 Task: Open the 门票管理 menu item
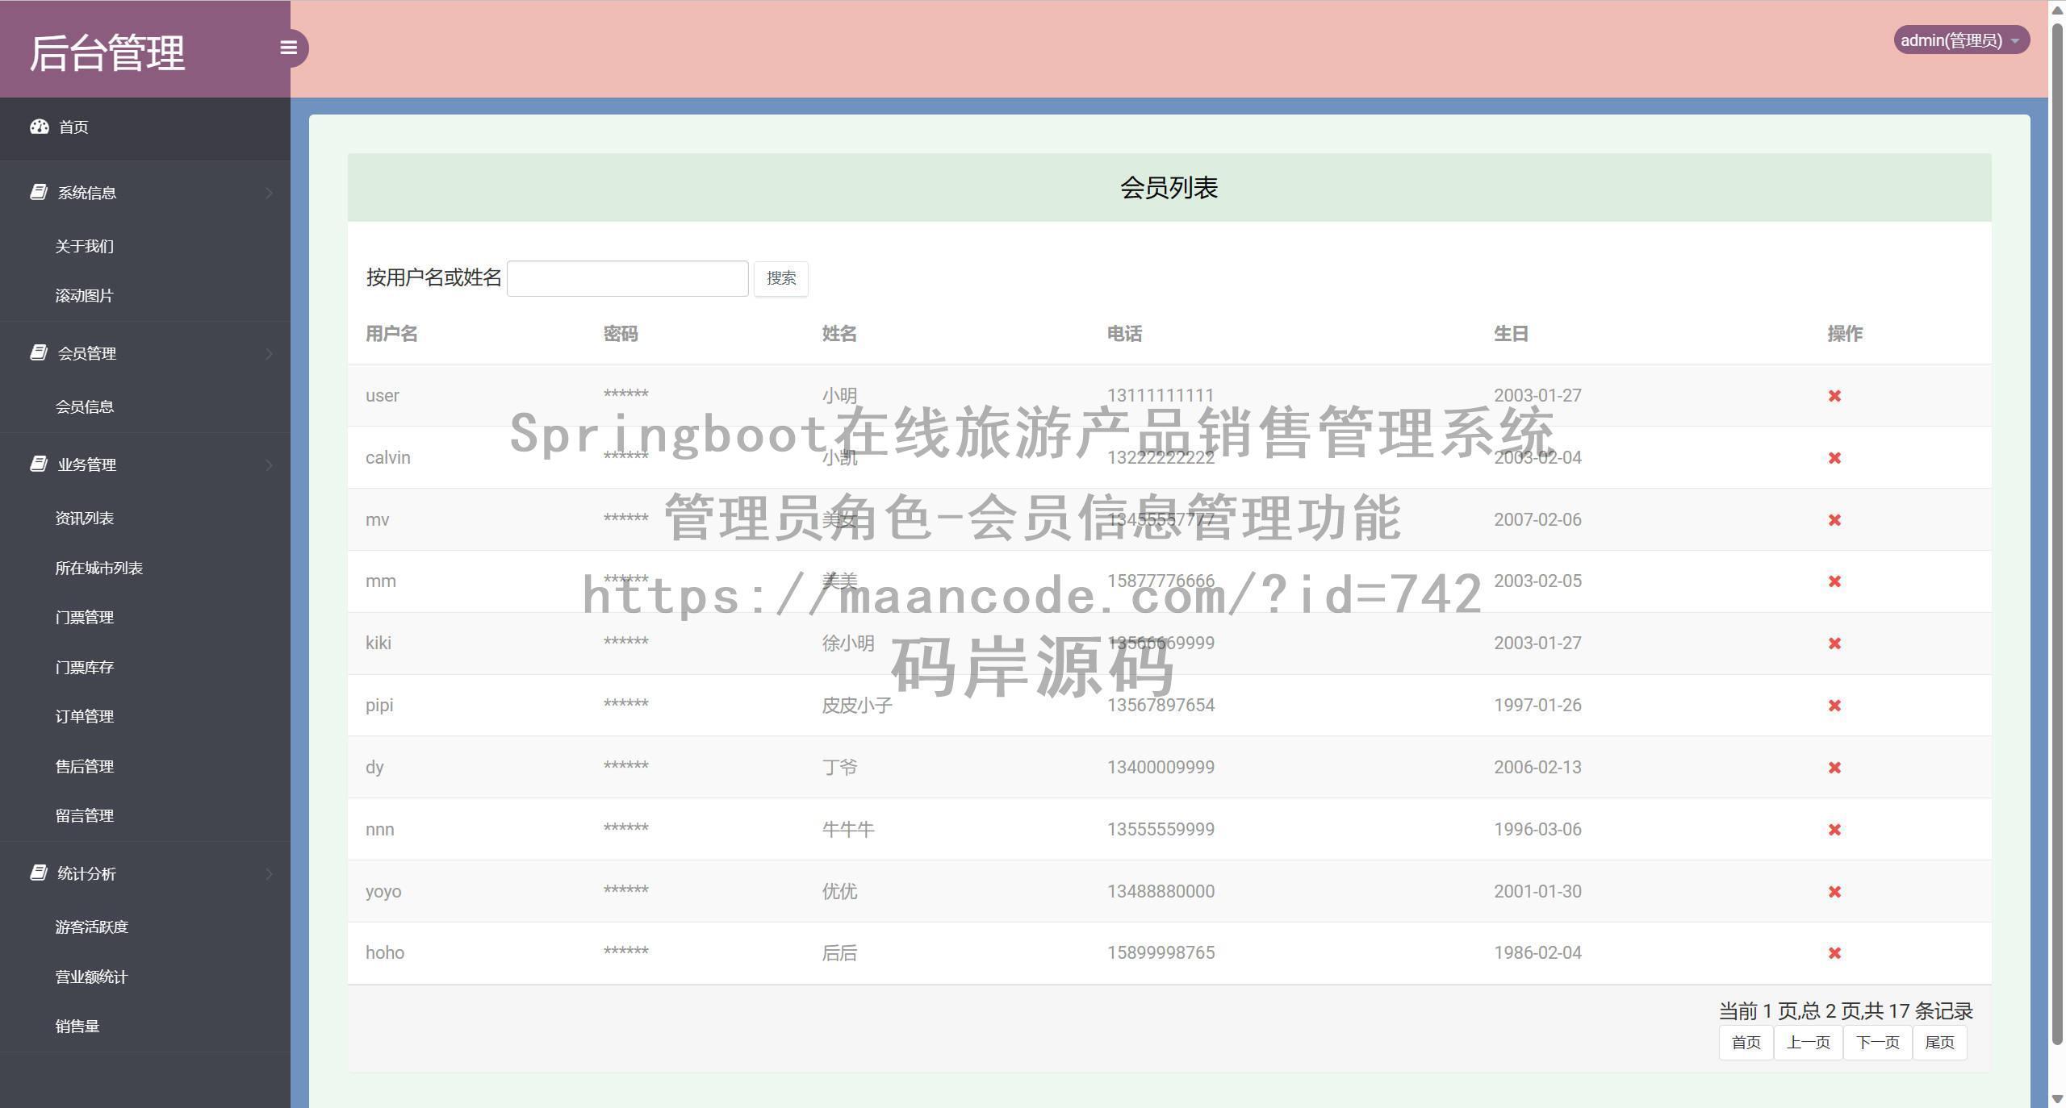[x=84, y=617]
